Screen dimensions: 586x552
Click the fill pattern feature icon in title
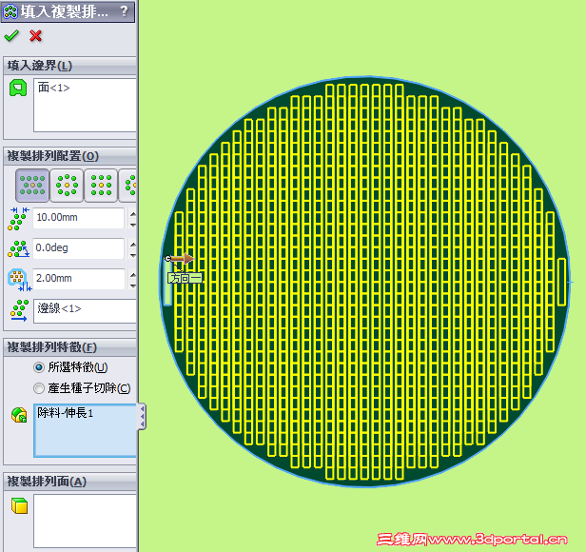10,11
